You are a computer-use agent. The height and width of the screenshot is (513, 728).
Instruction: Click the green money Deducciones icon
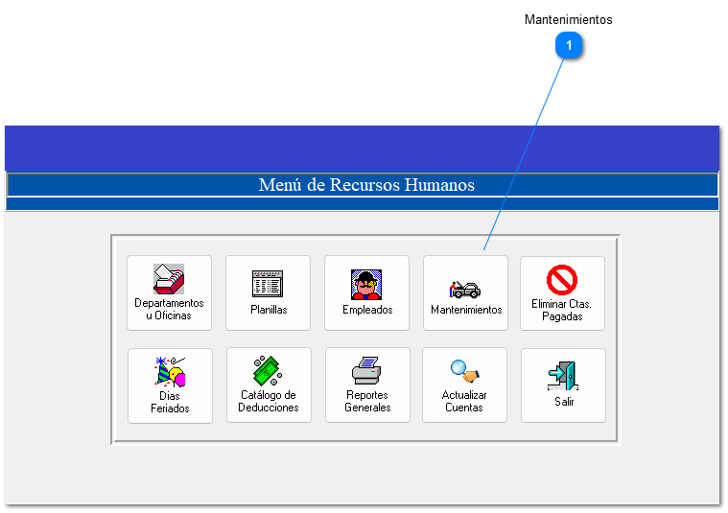point(268,370)
